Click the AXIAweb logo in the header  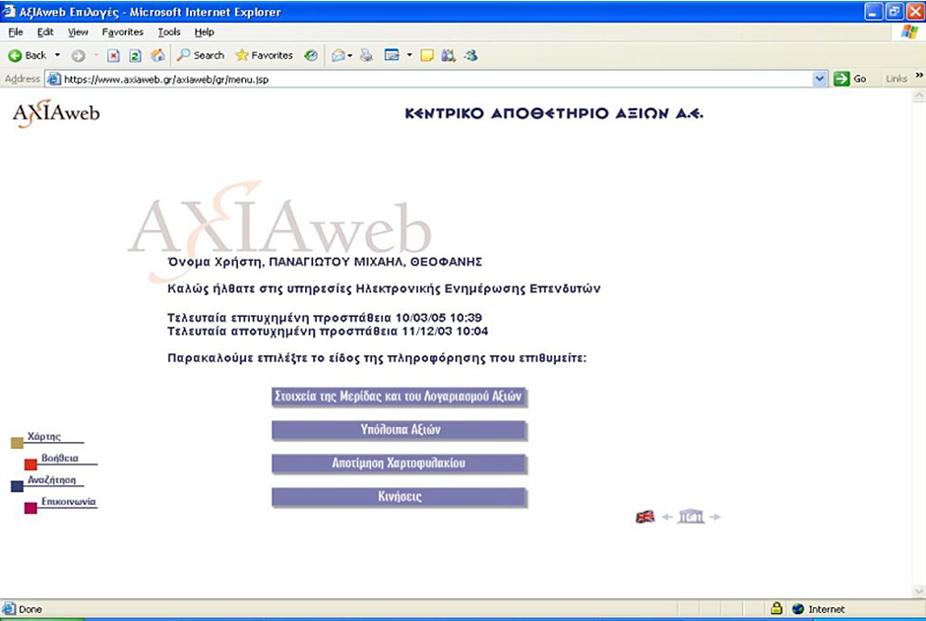[56, 113]
